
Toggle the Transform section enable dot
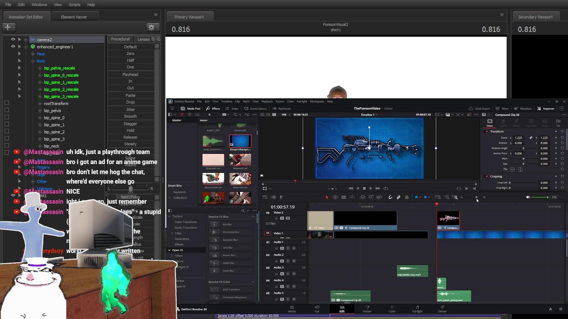pos(487,132)
